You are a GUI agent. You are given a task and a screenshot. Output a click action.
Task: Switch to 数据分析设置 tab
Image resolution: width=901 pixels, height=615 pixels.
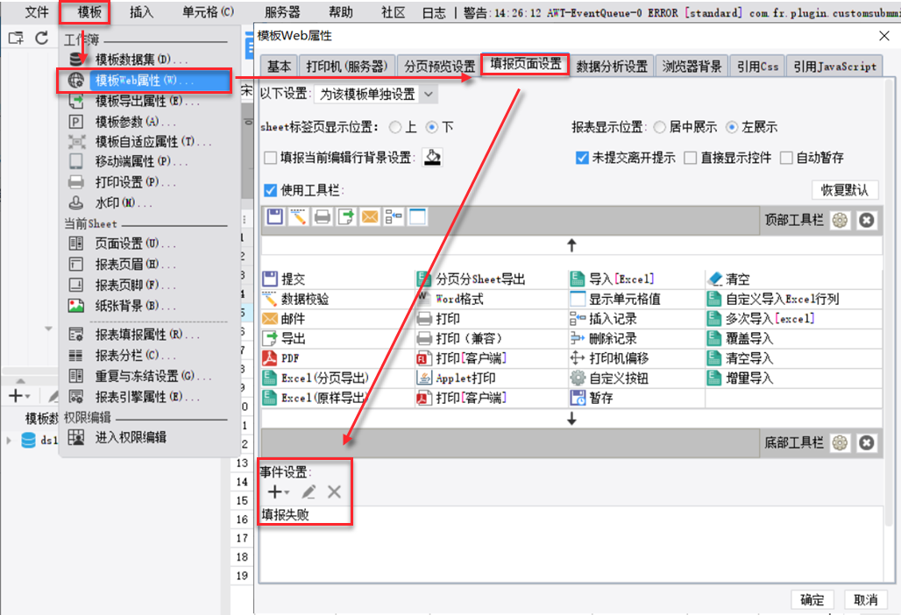click(x=612, y=66)
